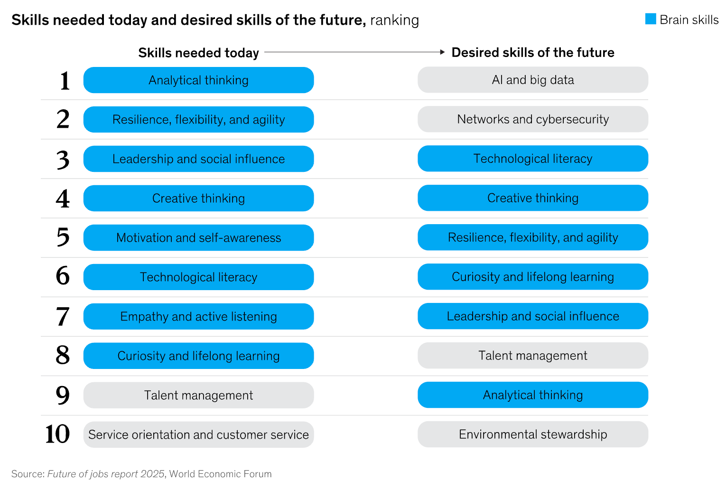Select the AI and big data pill
The image size is (726, 491).
(x=533, y=80)
